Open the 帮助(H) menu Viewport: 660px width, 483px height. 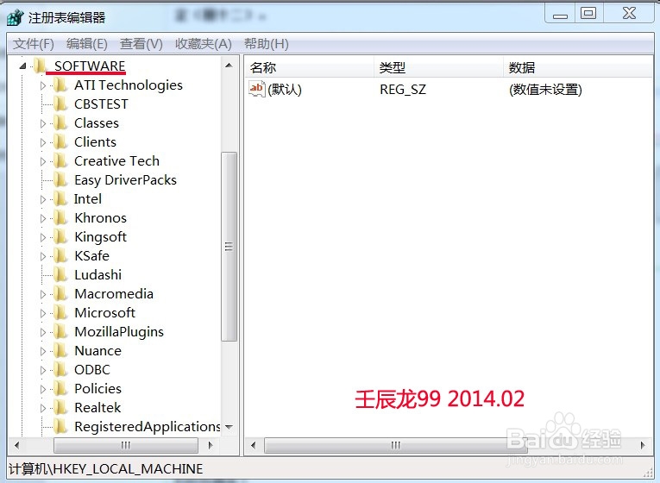click(267, 44)
